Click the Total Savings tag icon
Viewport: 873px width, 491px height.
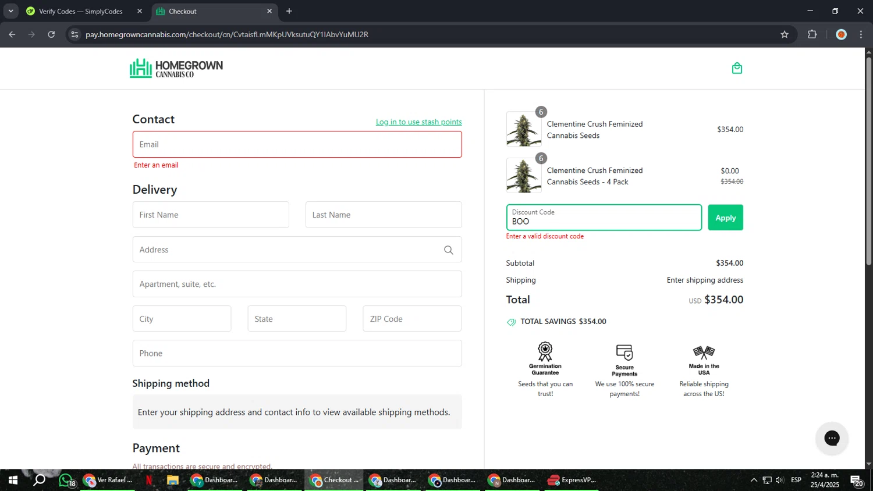coord(511,322)
